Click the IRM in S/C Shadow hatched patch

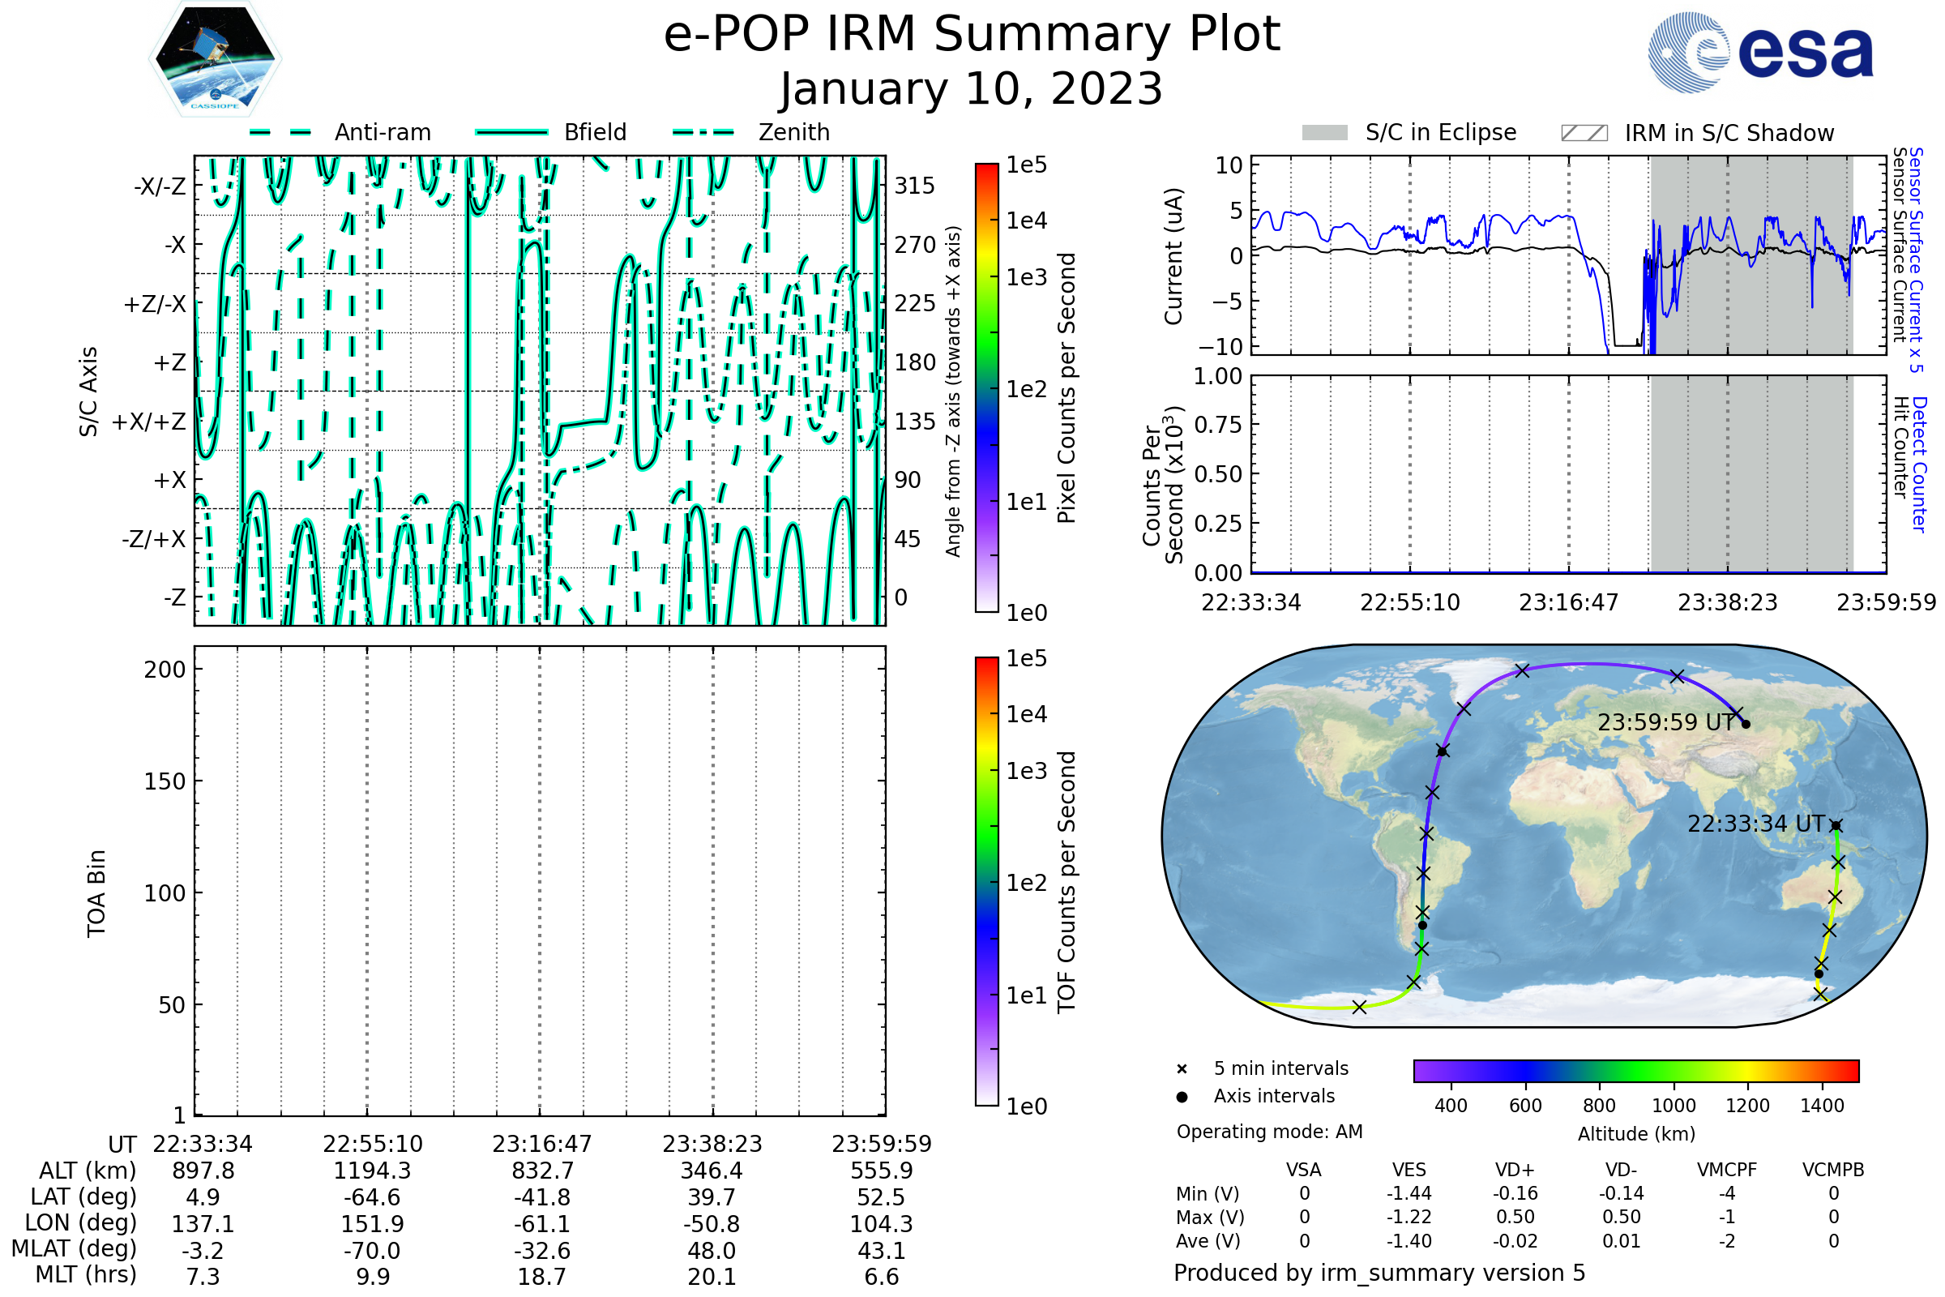[1584, 133]
